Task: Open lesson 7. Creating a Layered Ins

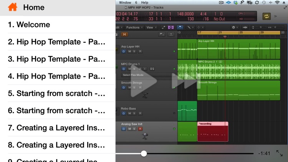Action: tap(58, 128)
